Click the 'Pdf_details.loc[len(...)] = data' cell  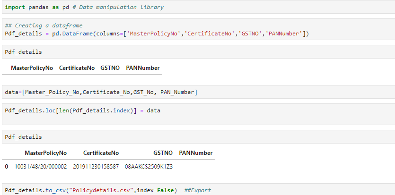199,114
